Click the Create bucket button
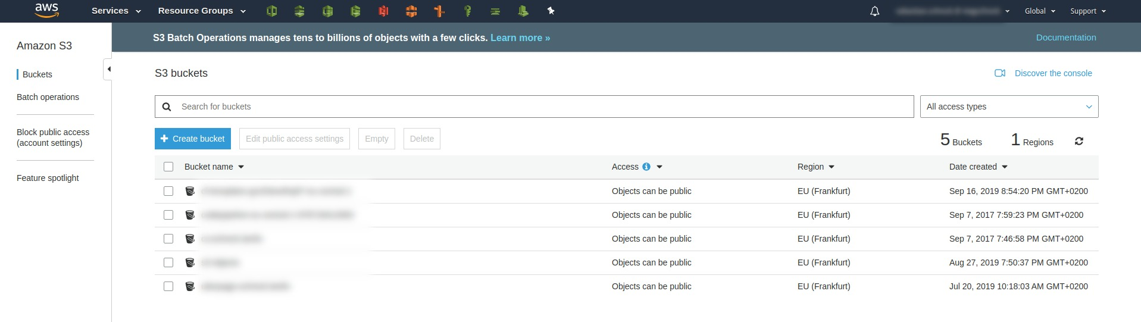This screenshot has height=322, width=1141. 193,139
